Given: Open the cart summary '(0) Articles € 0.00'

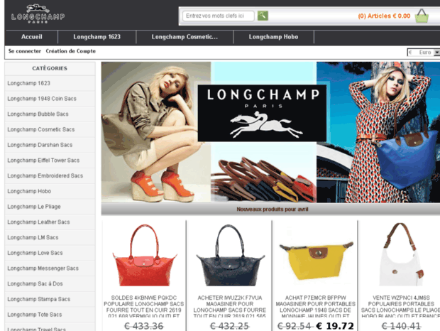Looking at the screenshot, I should [x=384, y=16].
